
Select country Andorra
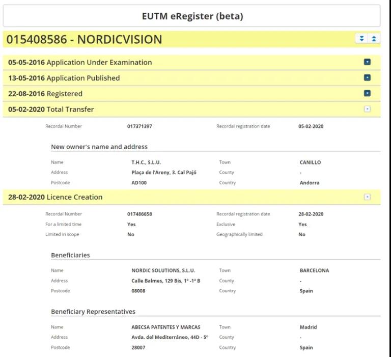[310, 183]
